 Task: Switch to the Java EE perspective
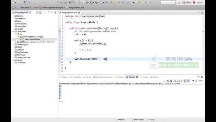pyautogui.click(x=187, y=3)
